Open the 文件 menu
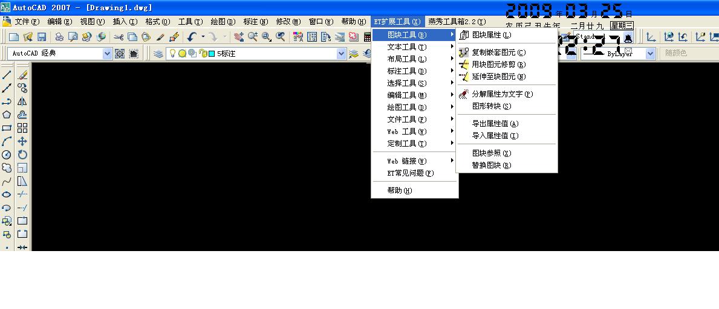The image size is (719, 309). point(27,22)
